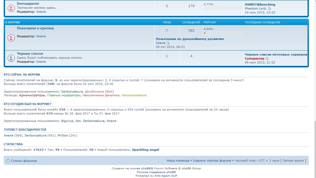Screen dimensions: 316x178
Task: Open Черные списки почтовых серверов topic
Action: coord(276,54)
